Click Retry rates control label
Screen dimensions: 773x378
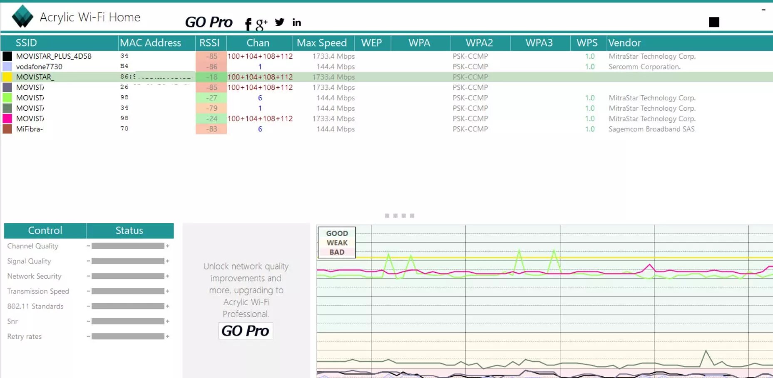click(x=24, y=336)
